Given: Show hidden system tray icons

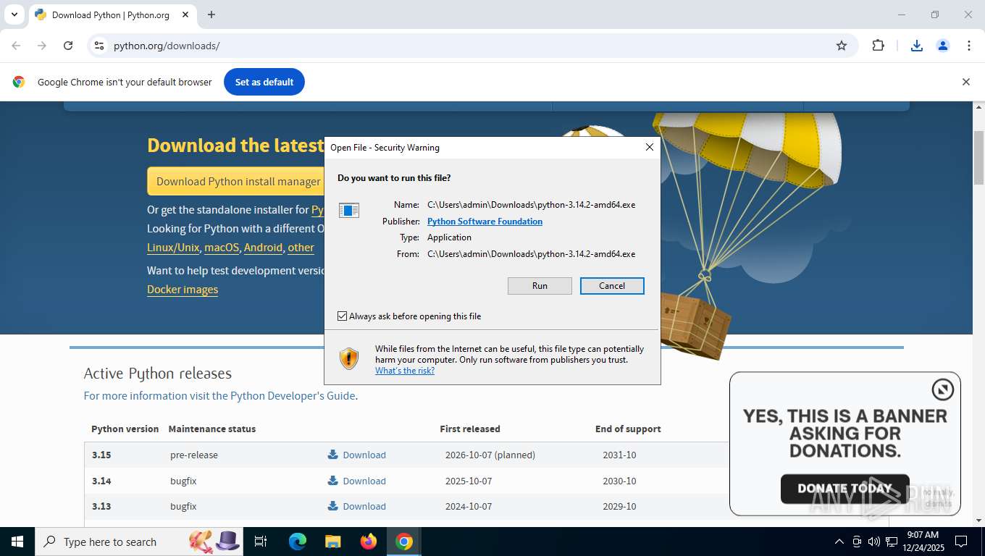Looking at the screenshot, I should (x=839, y=542).
